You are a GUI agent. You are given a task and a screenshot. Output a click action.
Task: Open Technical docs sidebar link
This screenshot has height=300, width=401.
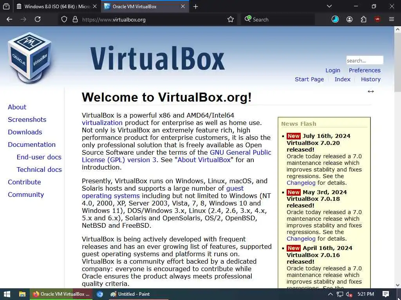(x=39, y=170)
